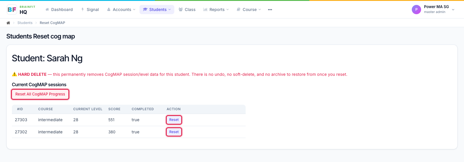Open the Students menu

(x=157, y=10)
